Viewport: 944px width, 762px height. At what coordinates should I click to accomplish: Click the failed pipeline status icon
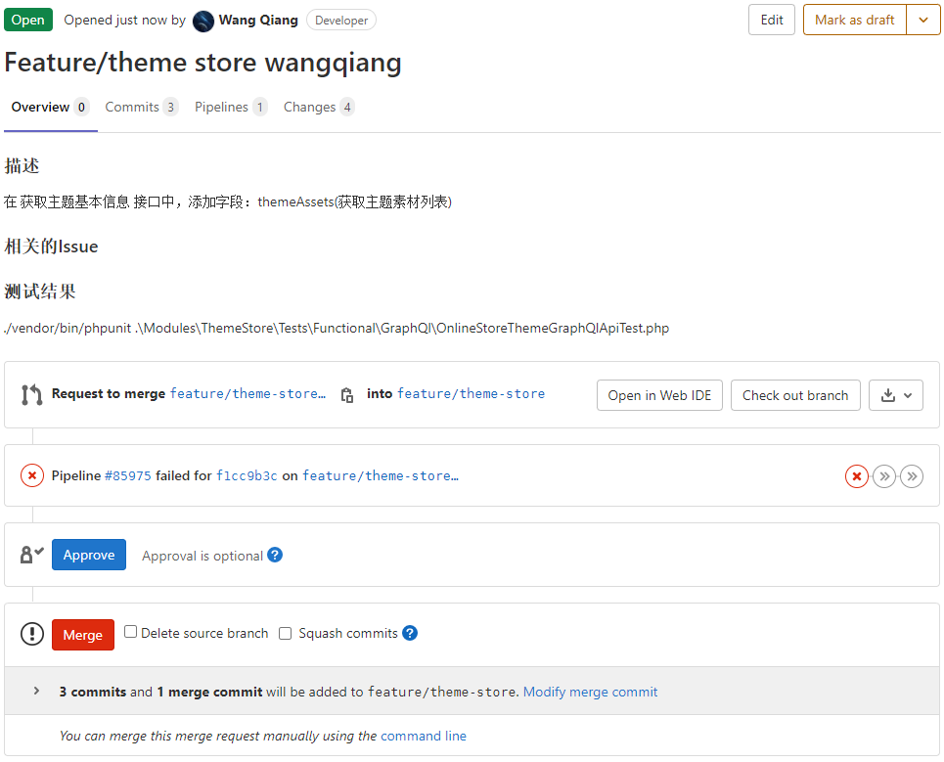[x=32, y=475]
